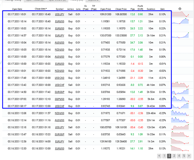This screenshot has width=194, height=160.
Task: Open EURJPY link with 37.7 pips
Action: coord(59,141)
